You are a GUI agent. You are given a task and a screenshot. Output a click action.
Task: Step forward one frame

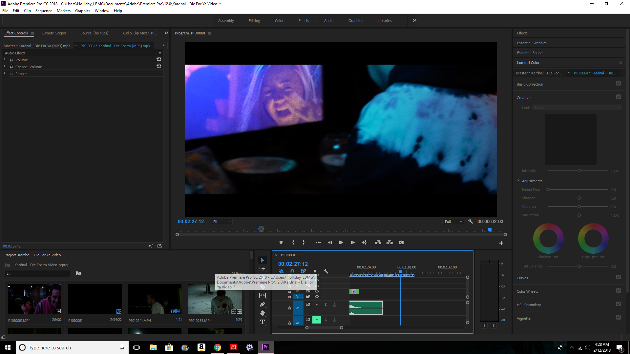(353, 243)
